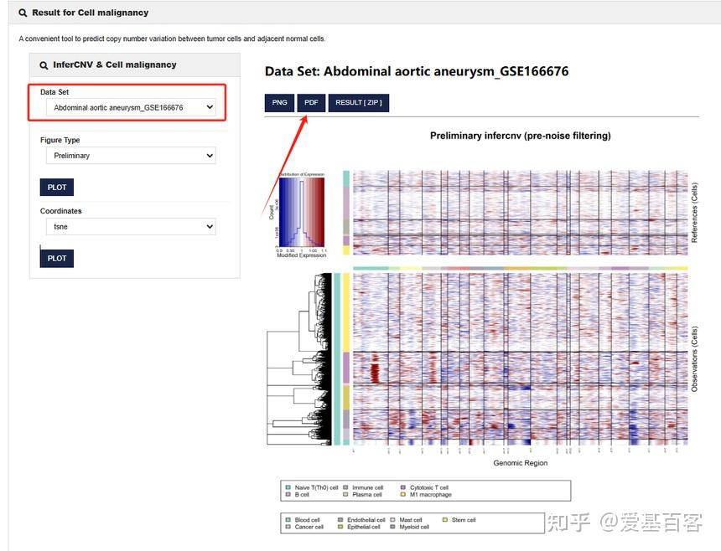The height and width of the screenshot is (551, 721).
Task: Click the Naive T(Th0) cell legend swatch
Action: (x=288, y=486)
